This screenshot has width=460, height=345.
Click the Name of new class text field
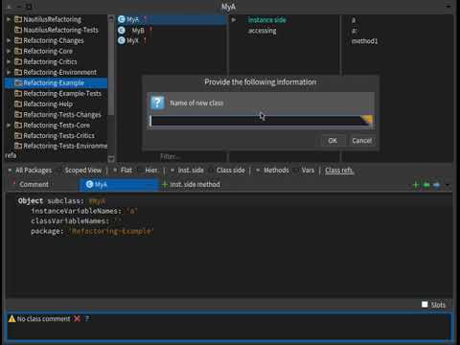(x=261, y=121)
